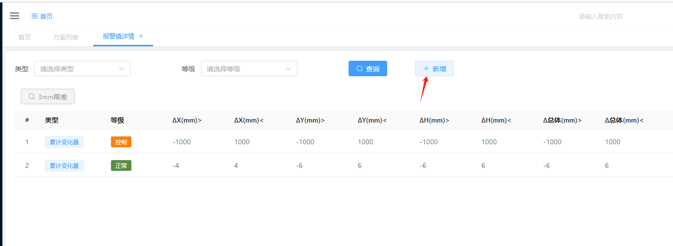
Task: Switch to the 方案列表 tab
Action: (x=66, y=37)
